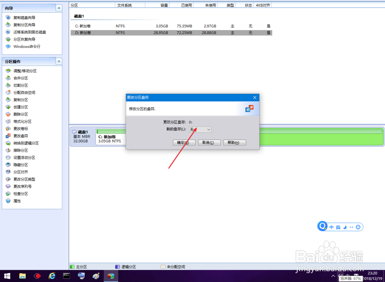385x282 pixels.
Task: Sort by 文件系统 column header
Action: point(130,5)
